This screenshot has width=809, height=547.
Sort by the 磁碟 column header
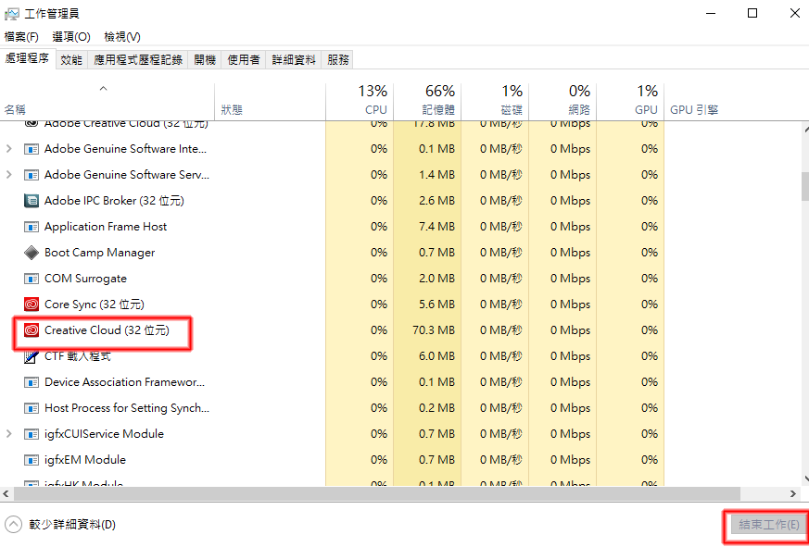(x=495, y=101)
